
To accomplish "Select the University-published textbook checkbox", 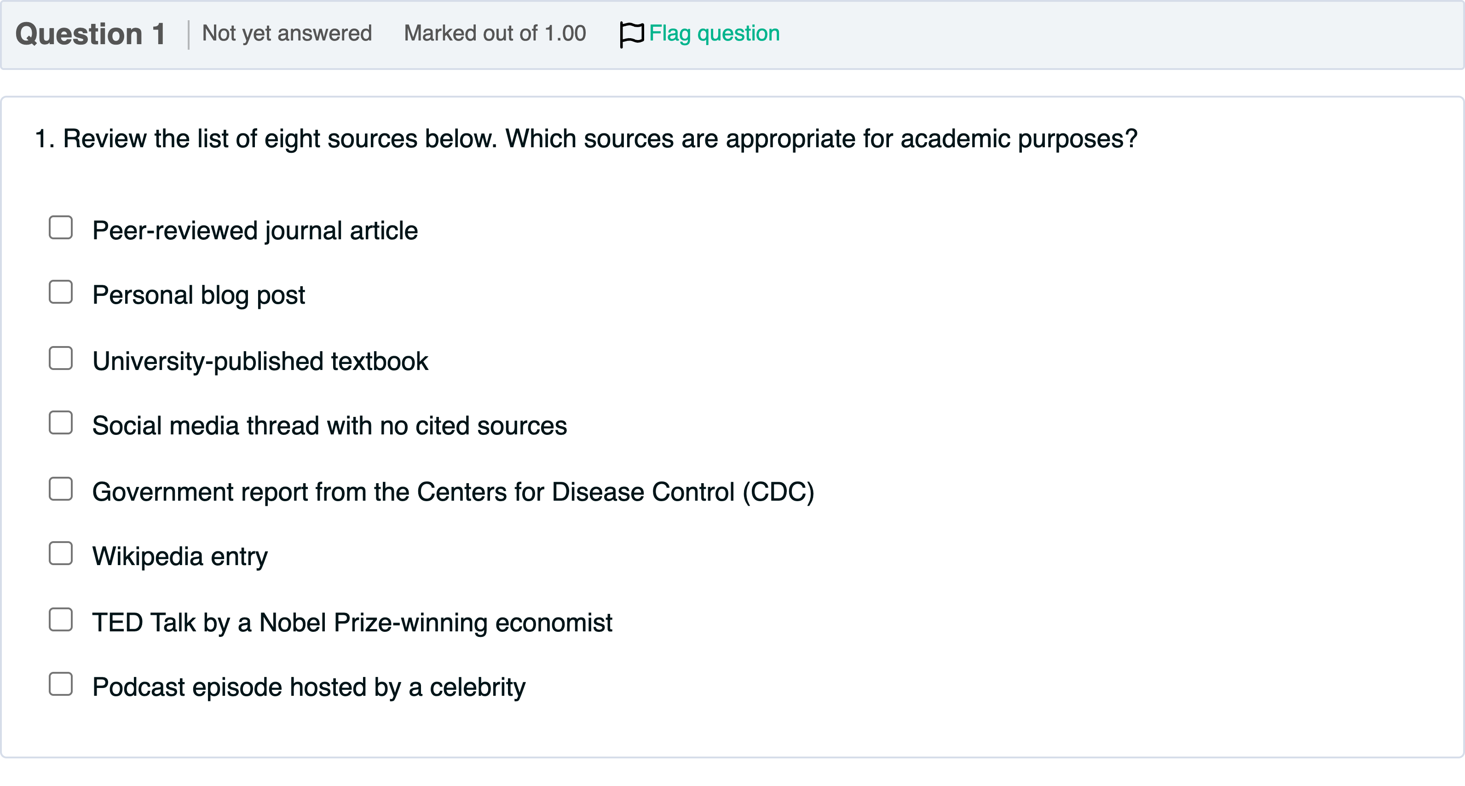I will 61,358.
